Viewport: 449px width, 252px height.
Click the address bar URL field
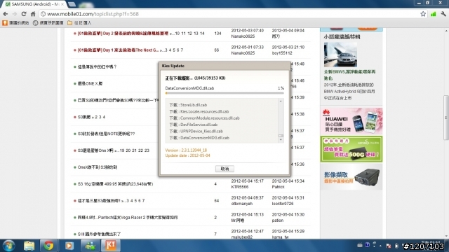pyautogui.click(x=234, y=14)
